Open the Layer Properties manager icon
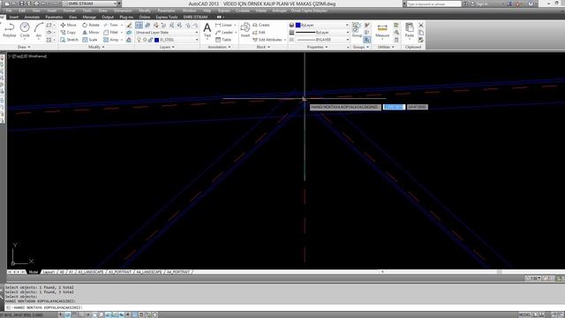This screenshot has height=318, width=565. pos(139,25)
